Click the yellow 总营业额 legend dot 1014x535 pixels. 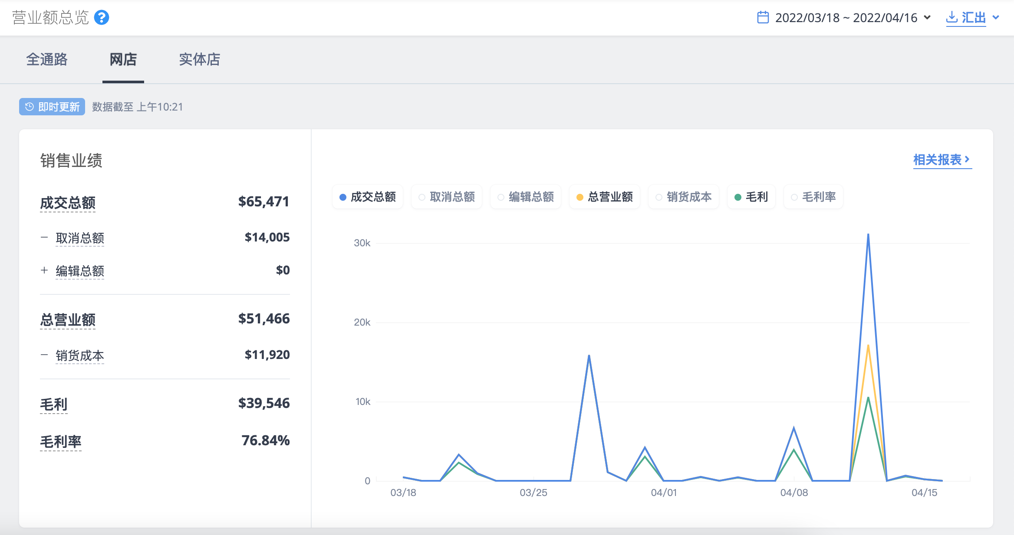pyautogui.click(x=580, y=197)
